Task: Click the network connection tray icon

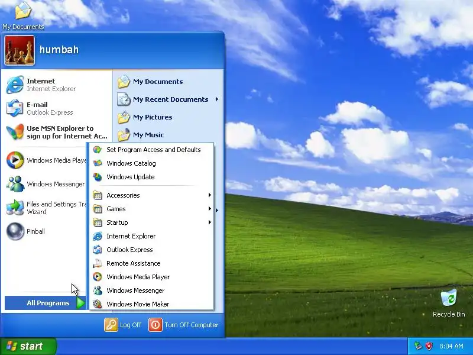Action: tap(418, 346)
